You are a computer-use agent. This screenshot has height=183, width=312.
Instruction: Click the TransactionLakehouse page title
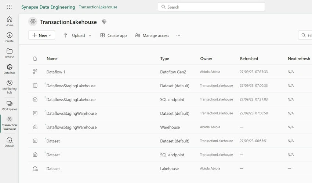pyautogui.click(x=68, y=22)
